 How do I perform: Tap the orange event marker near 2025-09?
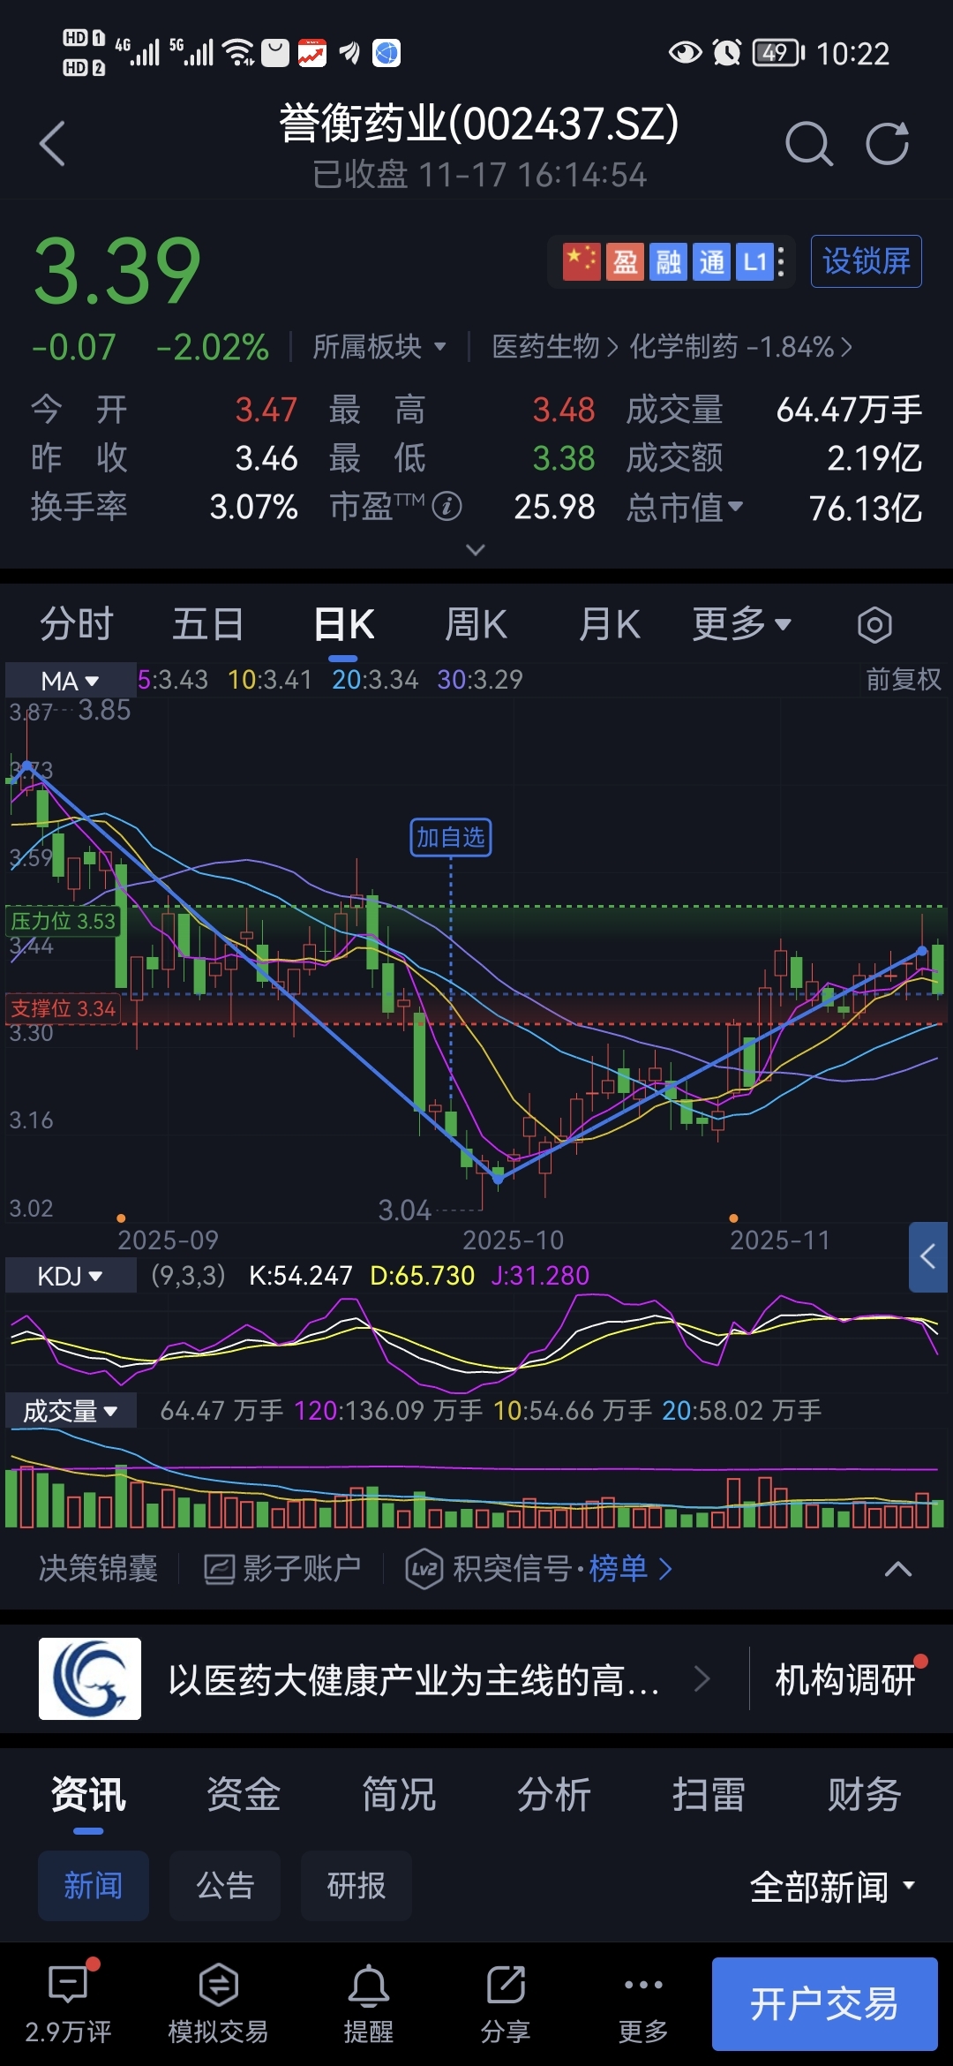coord(121,1218)
